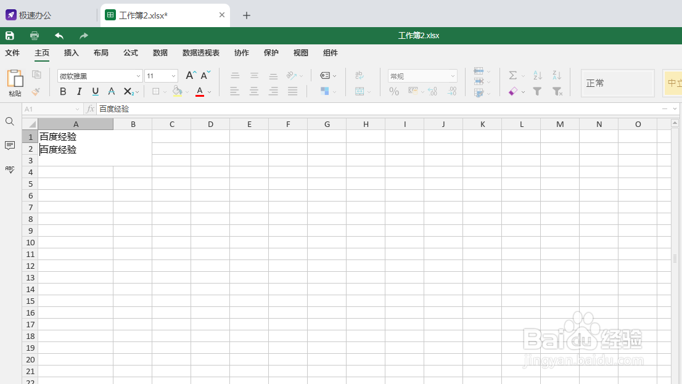The image size is (682, 384).
Task: Expand the borders options arrow
Action: [x=165, y=92]
